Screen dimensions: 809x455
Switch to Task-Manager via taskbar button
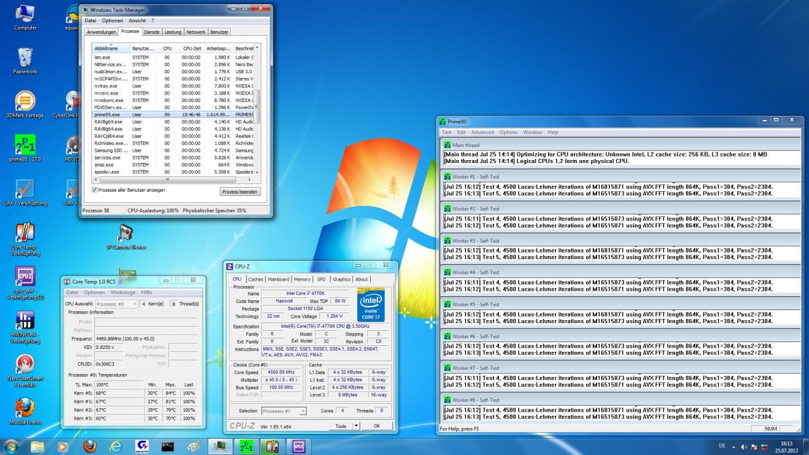221,447
